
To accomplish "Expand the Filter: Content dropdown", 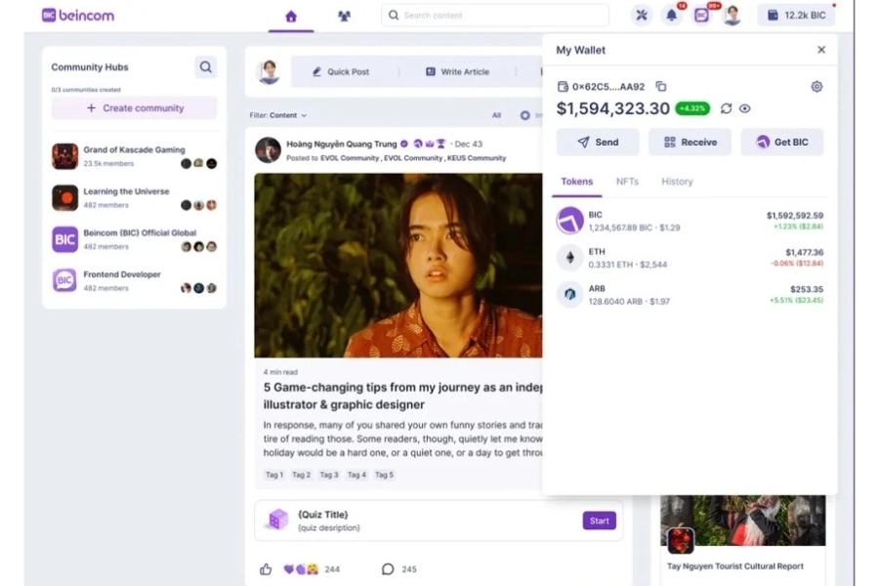I will pyautogui.click(x=278, y=115).
